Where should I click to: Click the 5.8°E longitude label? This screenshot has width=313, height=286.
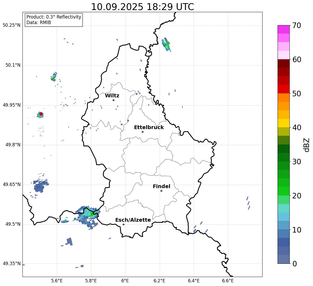coord(91,281)
